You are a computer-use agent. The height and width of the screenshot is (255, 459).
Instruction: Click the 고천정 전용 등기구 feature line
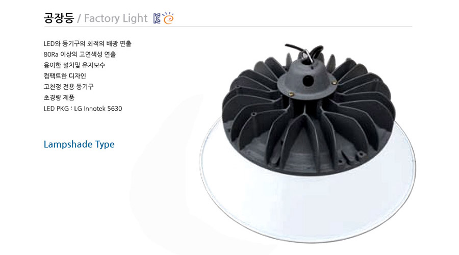68,87
